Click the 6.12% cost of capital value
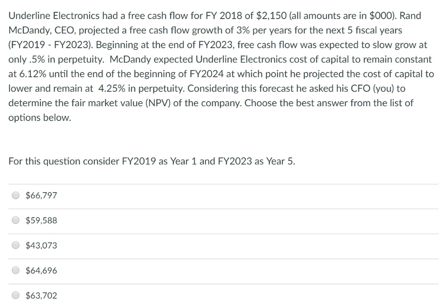 pyautogui.click(x=32, y=74)
